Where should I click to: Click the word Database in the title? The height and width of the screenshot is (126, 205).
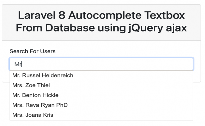[x=70, y=28]
